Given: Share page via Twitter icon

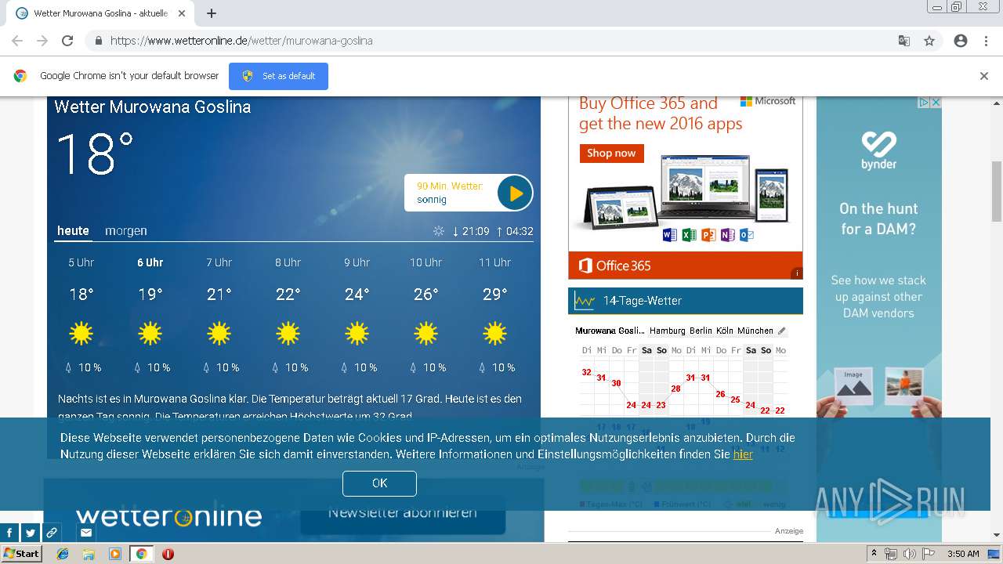Looking at the screenshot, I should pyautogui.click(x=31, y=533).
